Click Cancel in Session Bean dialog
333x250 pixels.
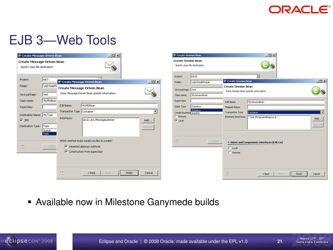click(316, 174)
